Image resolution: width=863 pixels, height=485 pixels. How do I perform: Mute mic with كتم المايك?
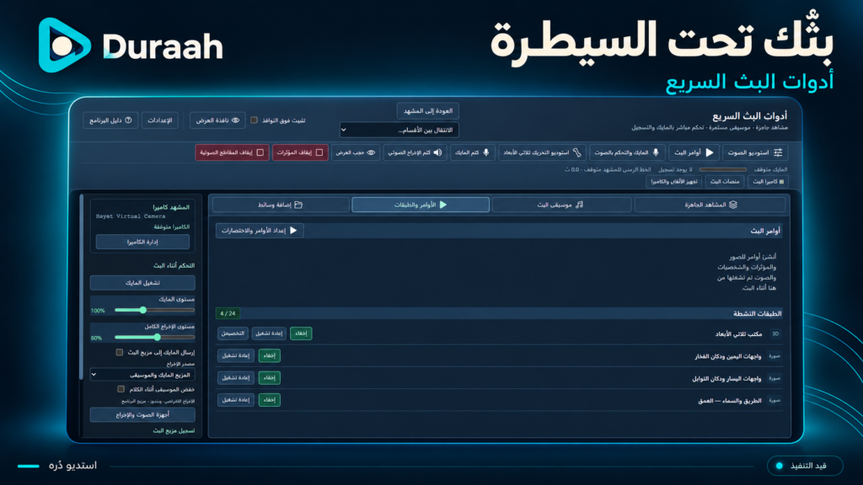tap(472, 152)
